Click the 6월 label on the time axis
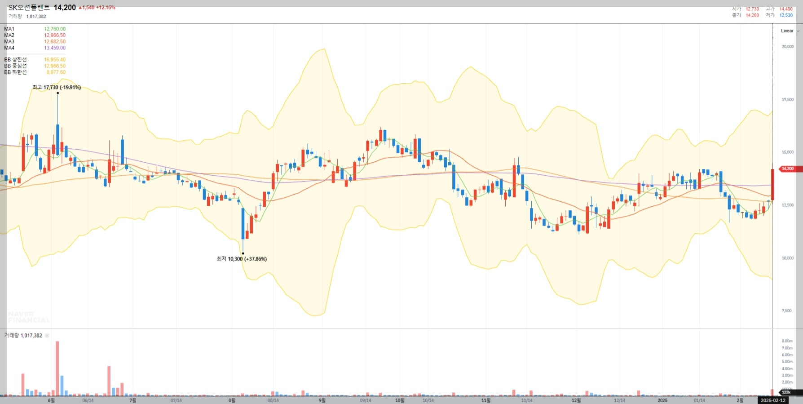803x404 pixels. click(51, 400)
